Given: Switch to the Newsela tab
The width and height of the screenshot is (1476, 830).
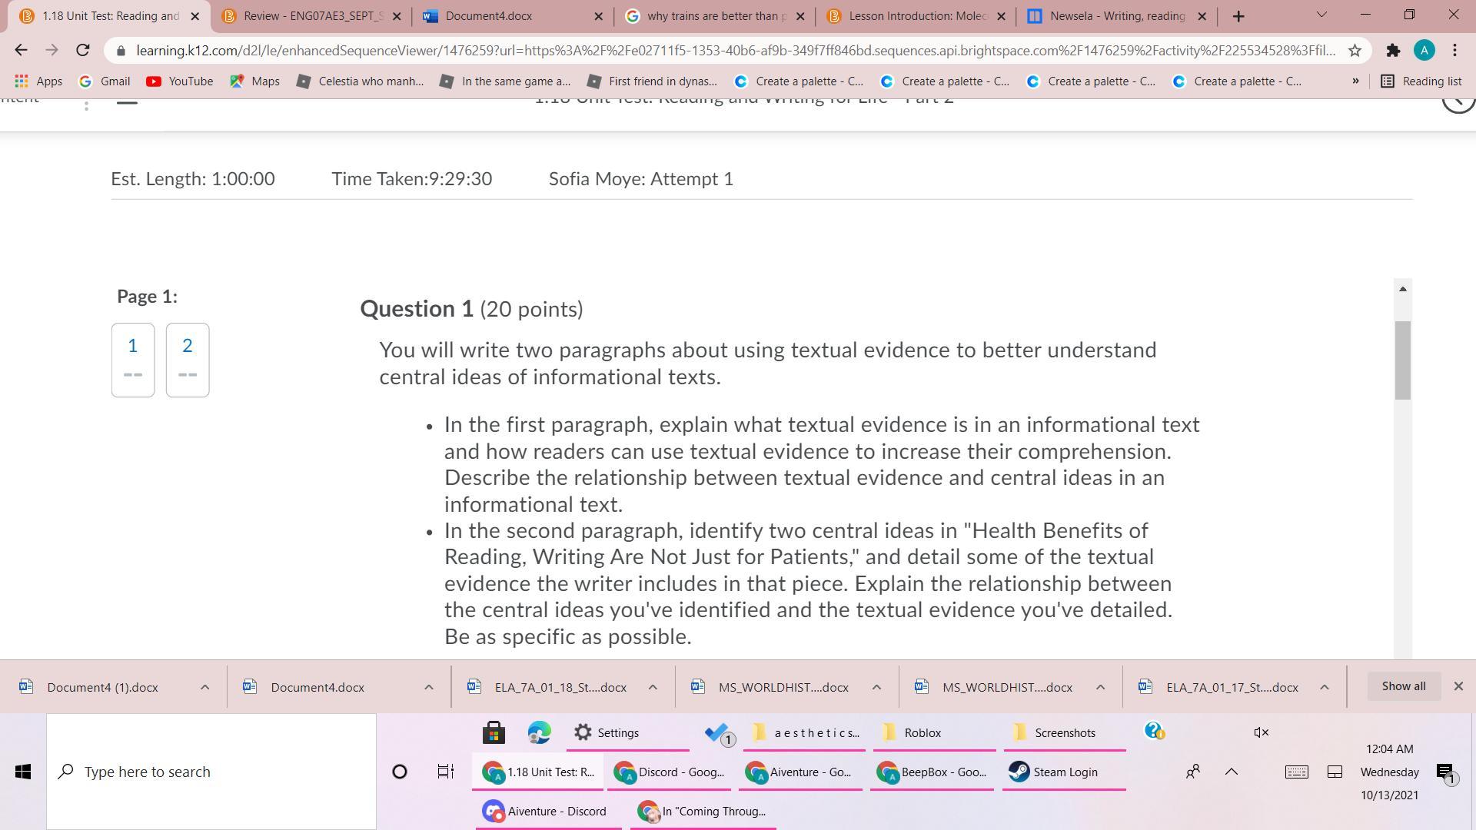Looking at the screenshot, I should [x=1116, y=16].
